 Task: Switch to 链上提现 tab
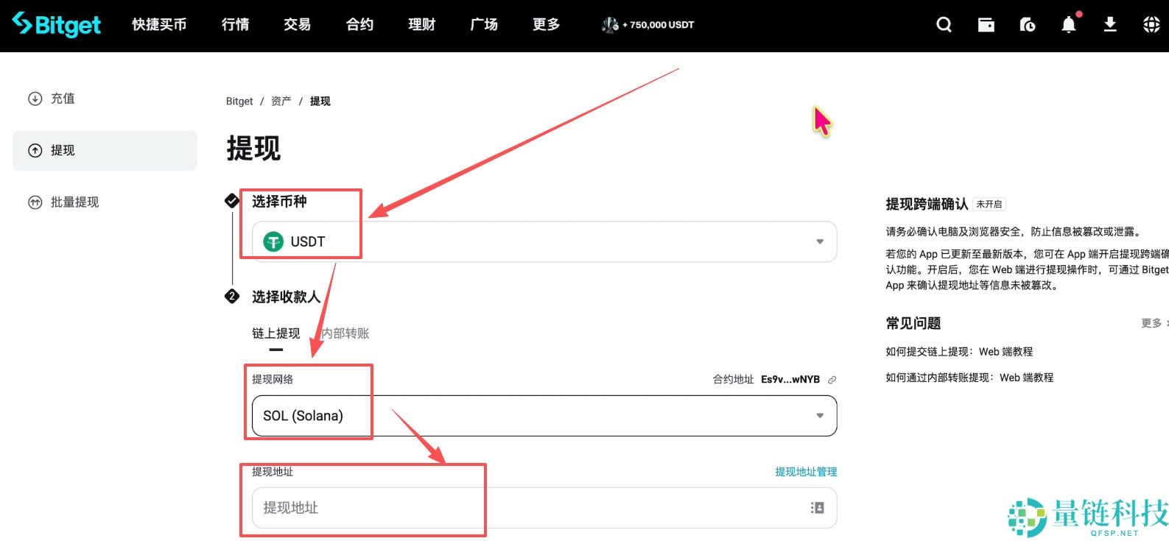(x=276, y=333)
